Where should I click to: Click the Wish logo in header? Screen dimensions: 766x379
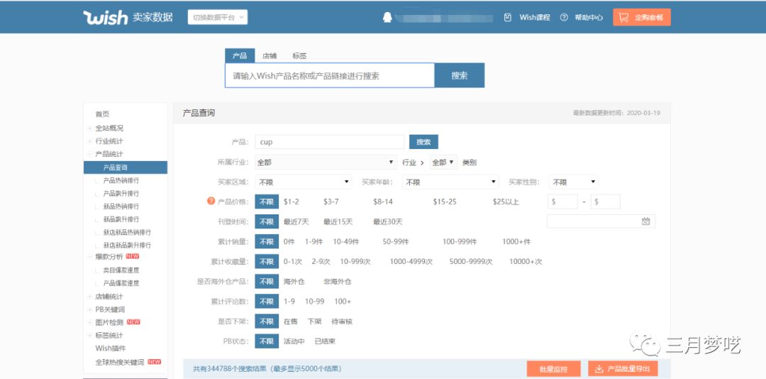105,17
